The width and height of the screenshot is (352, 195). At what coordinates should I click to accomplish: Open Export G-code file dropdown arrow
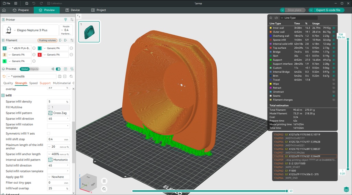(311, 10)
